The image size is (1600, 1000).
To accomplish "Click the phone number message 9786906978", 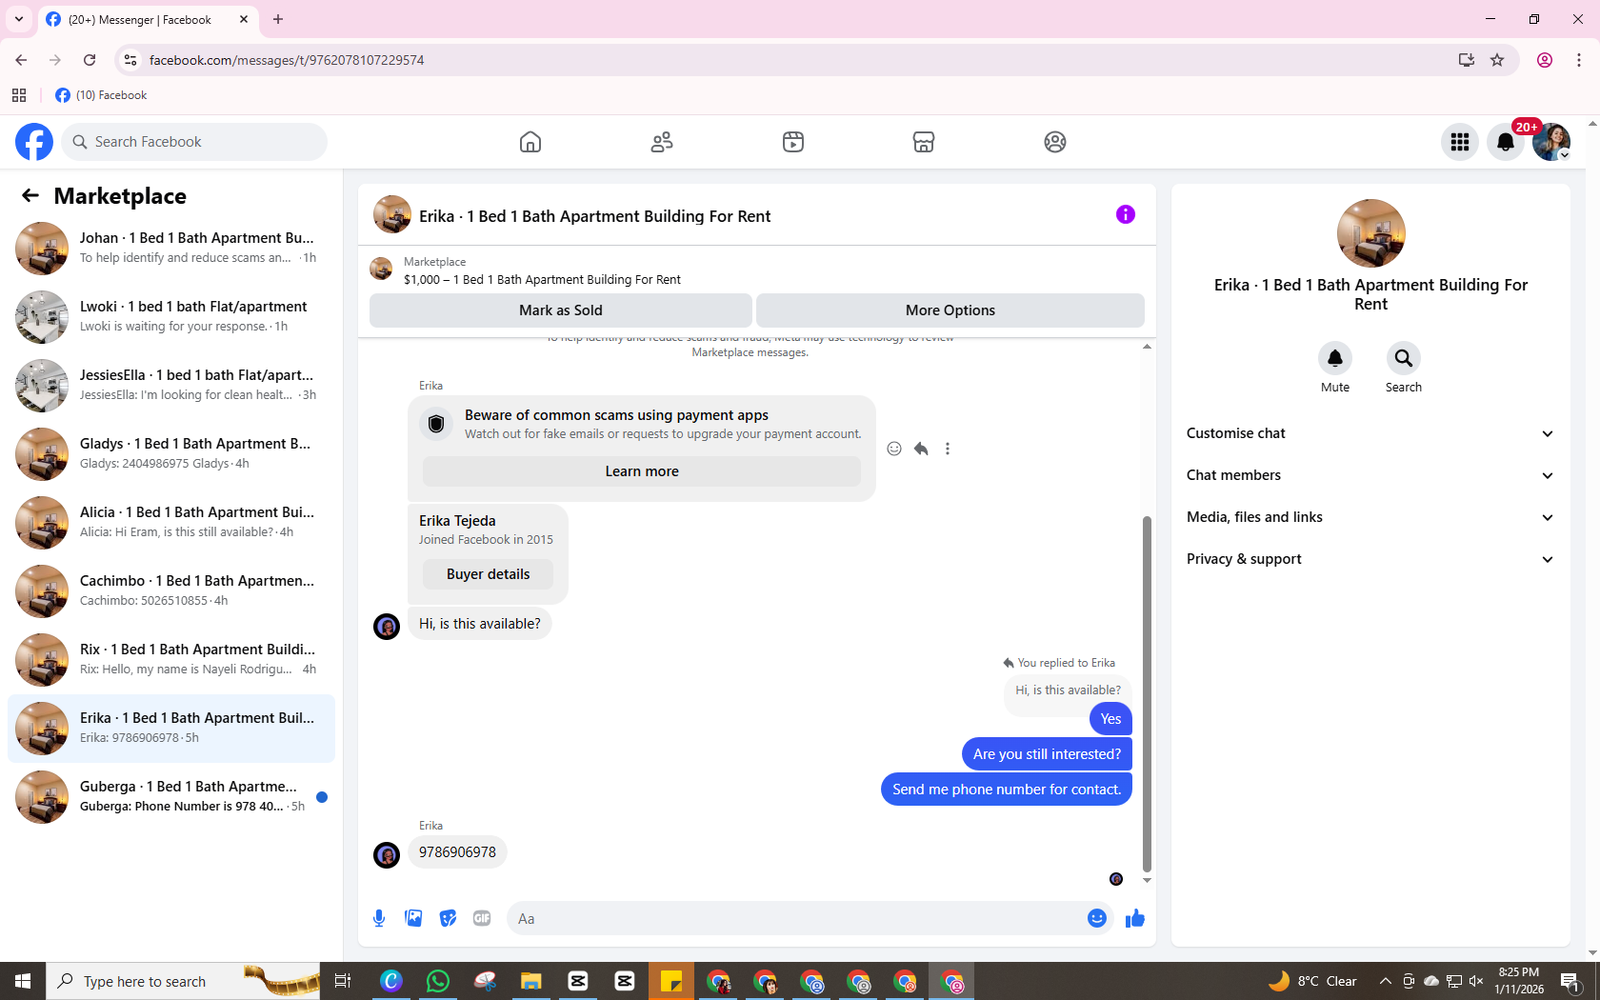I will (457, 852).
